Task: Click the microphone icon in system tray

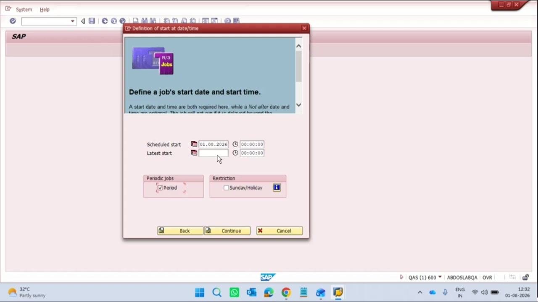Action: pyautogui.click(x=445, y=292)
